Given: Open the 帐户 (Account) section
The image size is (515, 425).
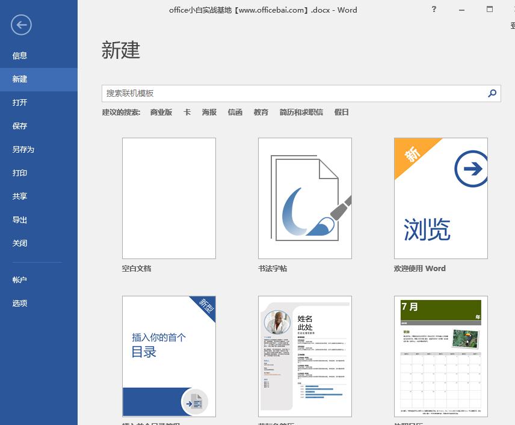Looking at the screenshot, I should pyautogui.click(x=20, y=280).
